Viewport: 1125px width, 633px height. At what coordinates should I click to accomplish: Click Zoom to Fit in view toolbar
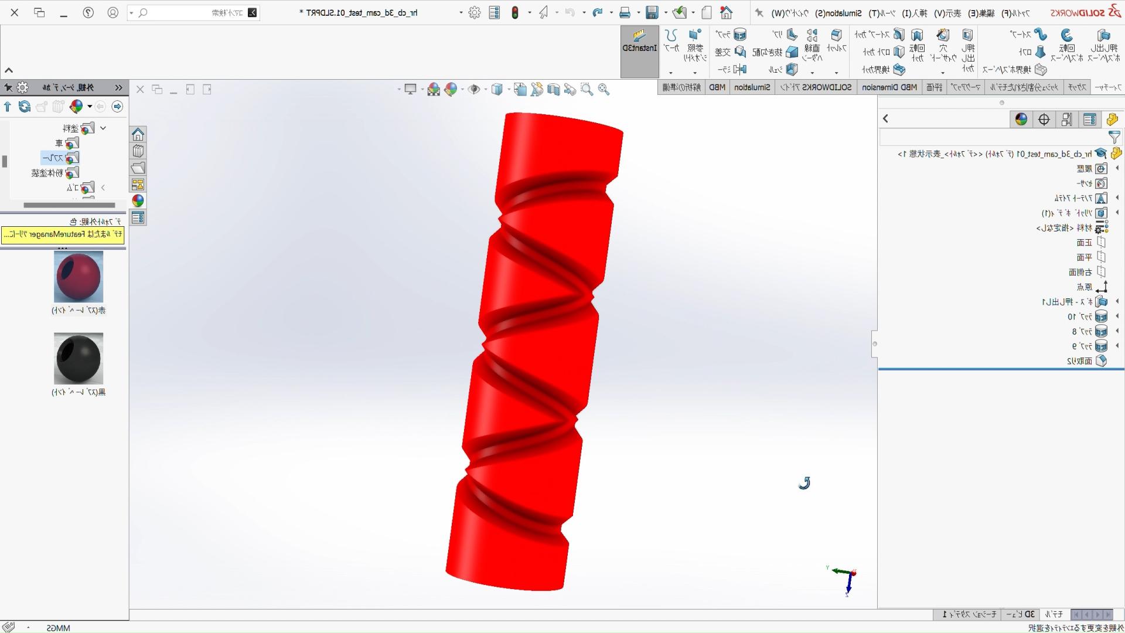(x=604, y=89)
